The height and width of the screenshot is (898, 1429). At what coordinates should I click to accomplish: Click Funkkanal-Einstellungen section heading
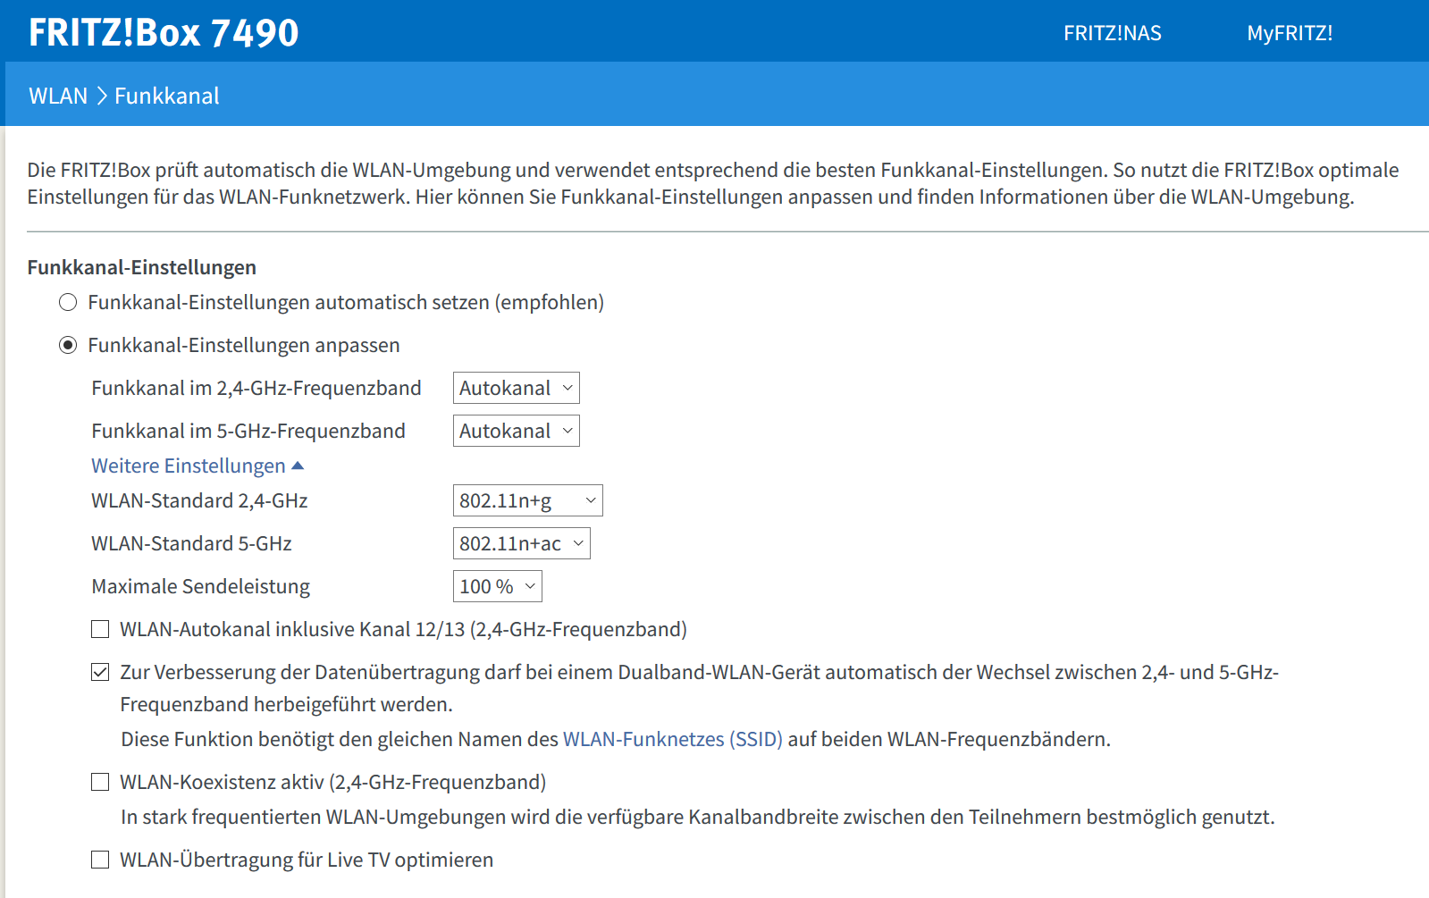point(142,267)
